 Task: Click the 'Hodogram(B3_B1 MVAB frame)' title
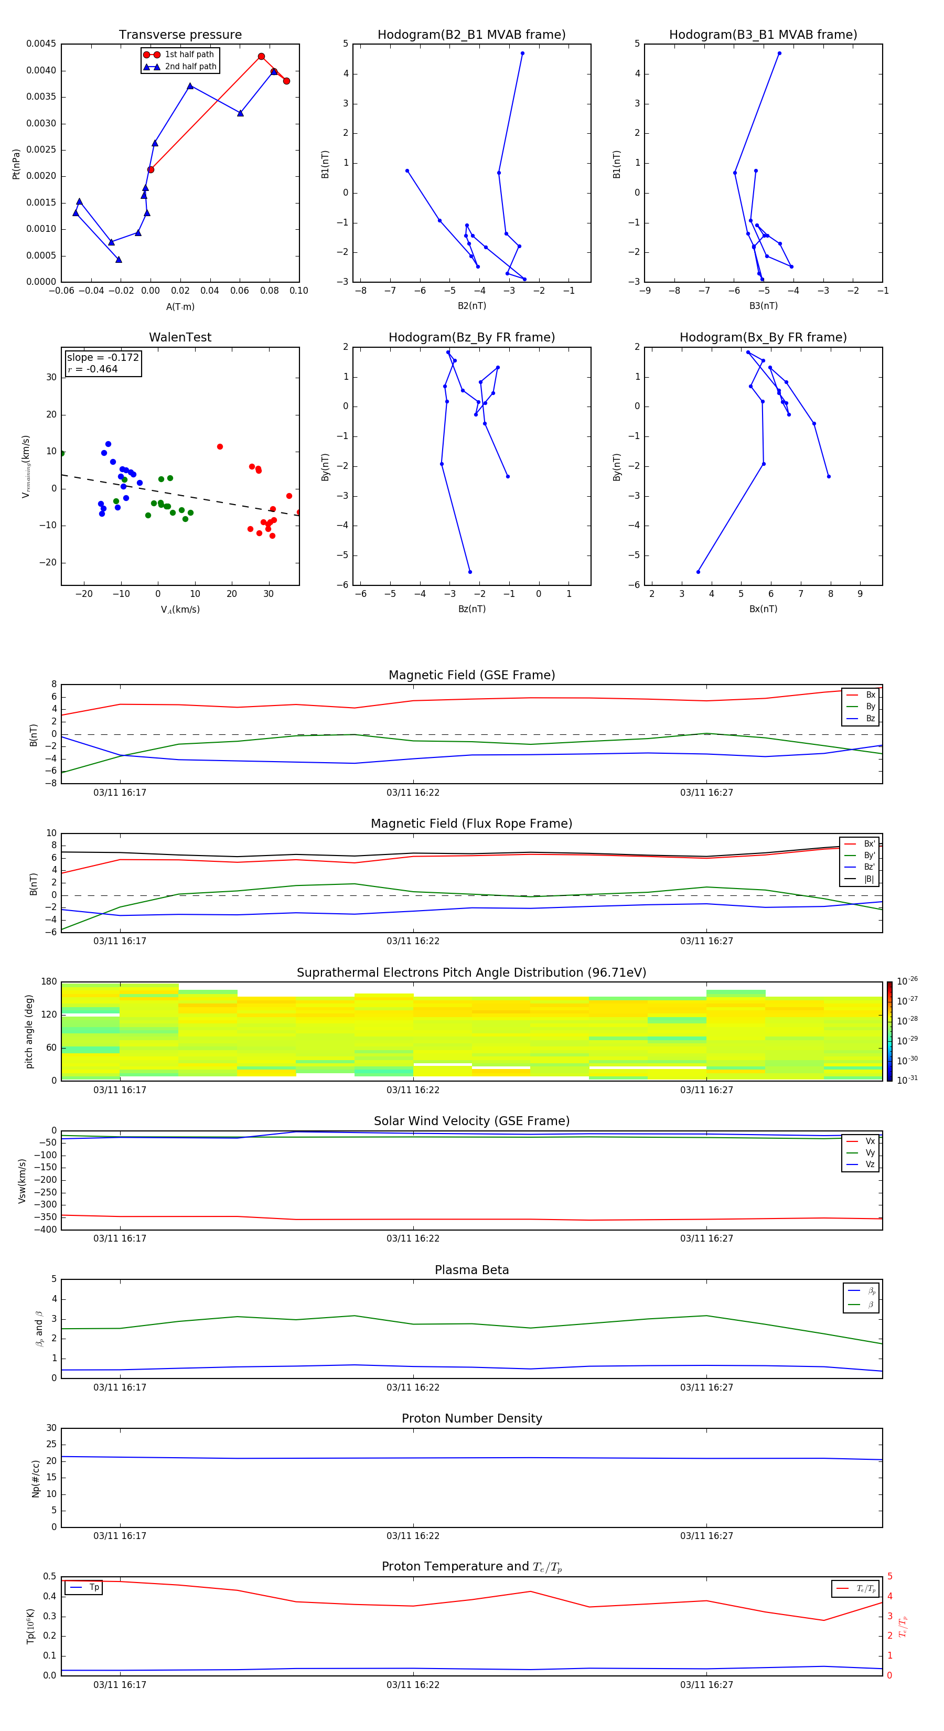[763, 35]
